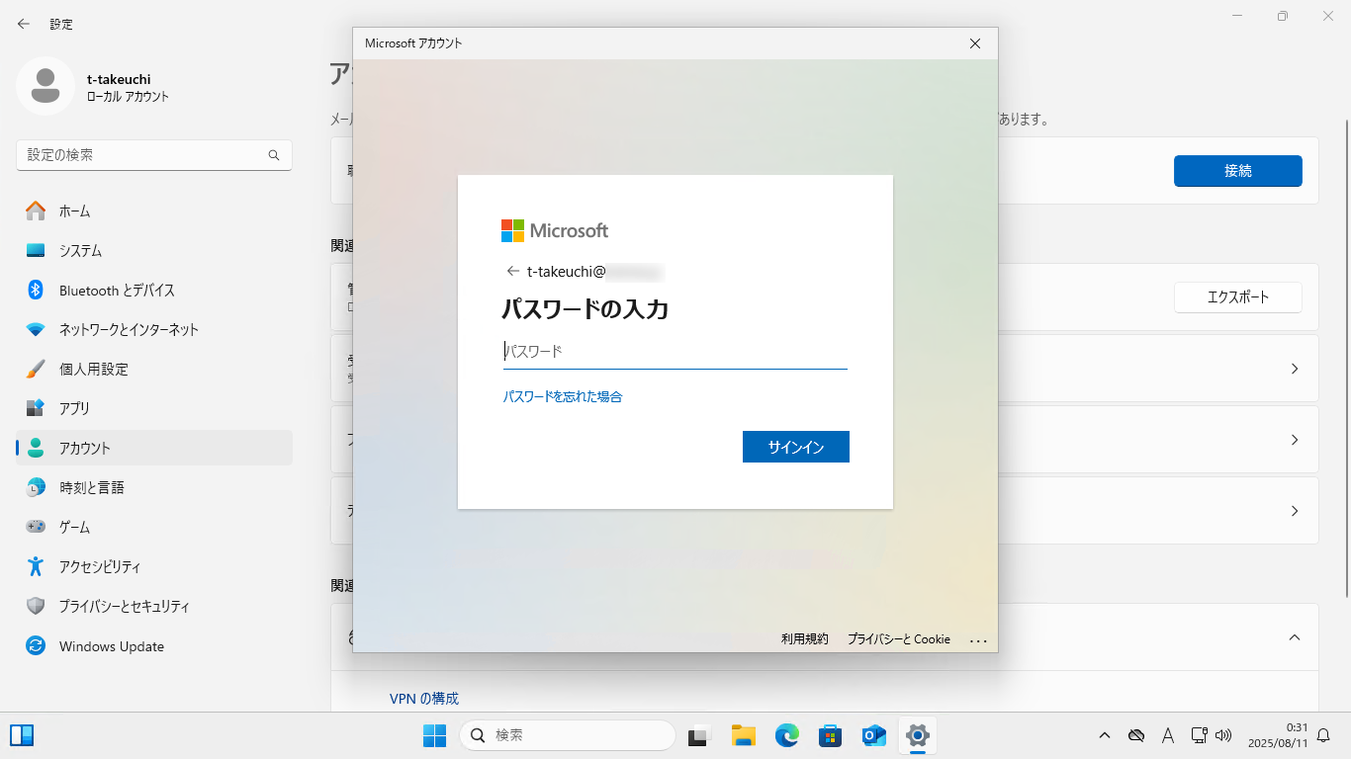Click the Microsoft logo in the sign-in card

point(555,230)
